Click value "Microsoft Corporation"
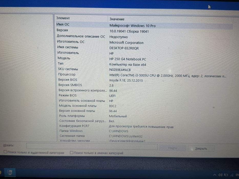This screenshot has height=179, width=239. 126,43
